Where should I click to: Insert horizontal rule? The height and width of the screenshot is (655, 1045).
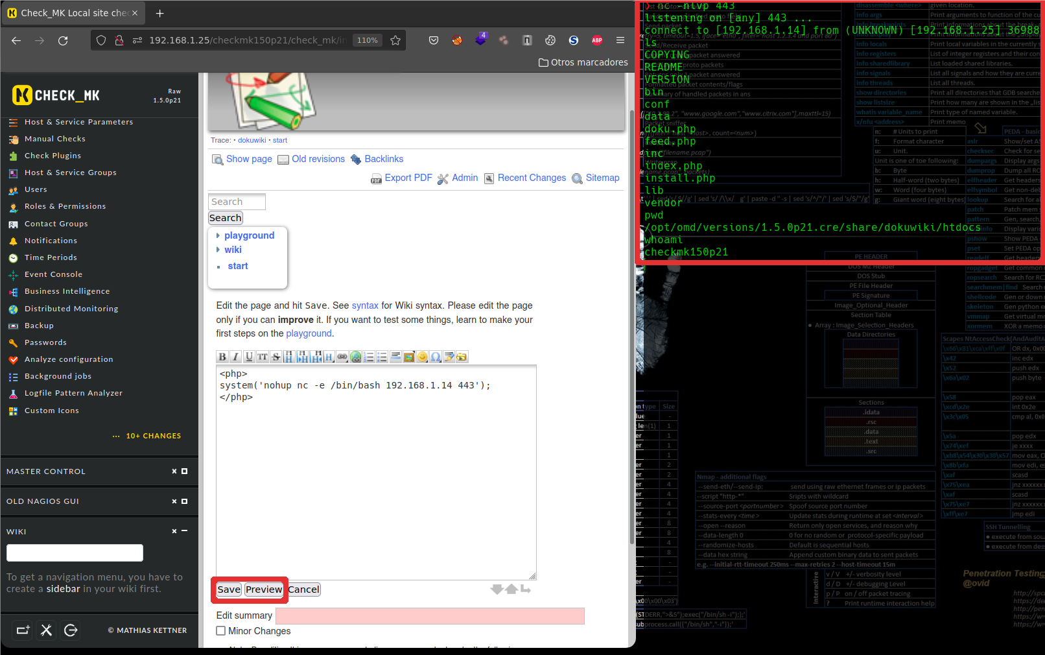tap(395, 357)
